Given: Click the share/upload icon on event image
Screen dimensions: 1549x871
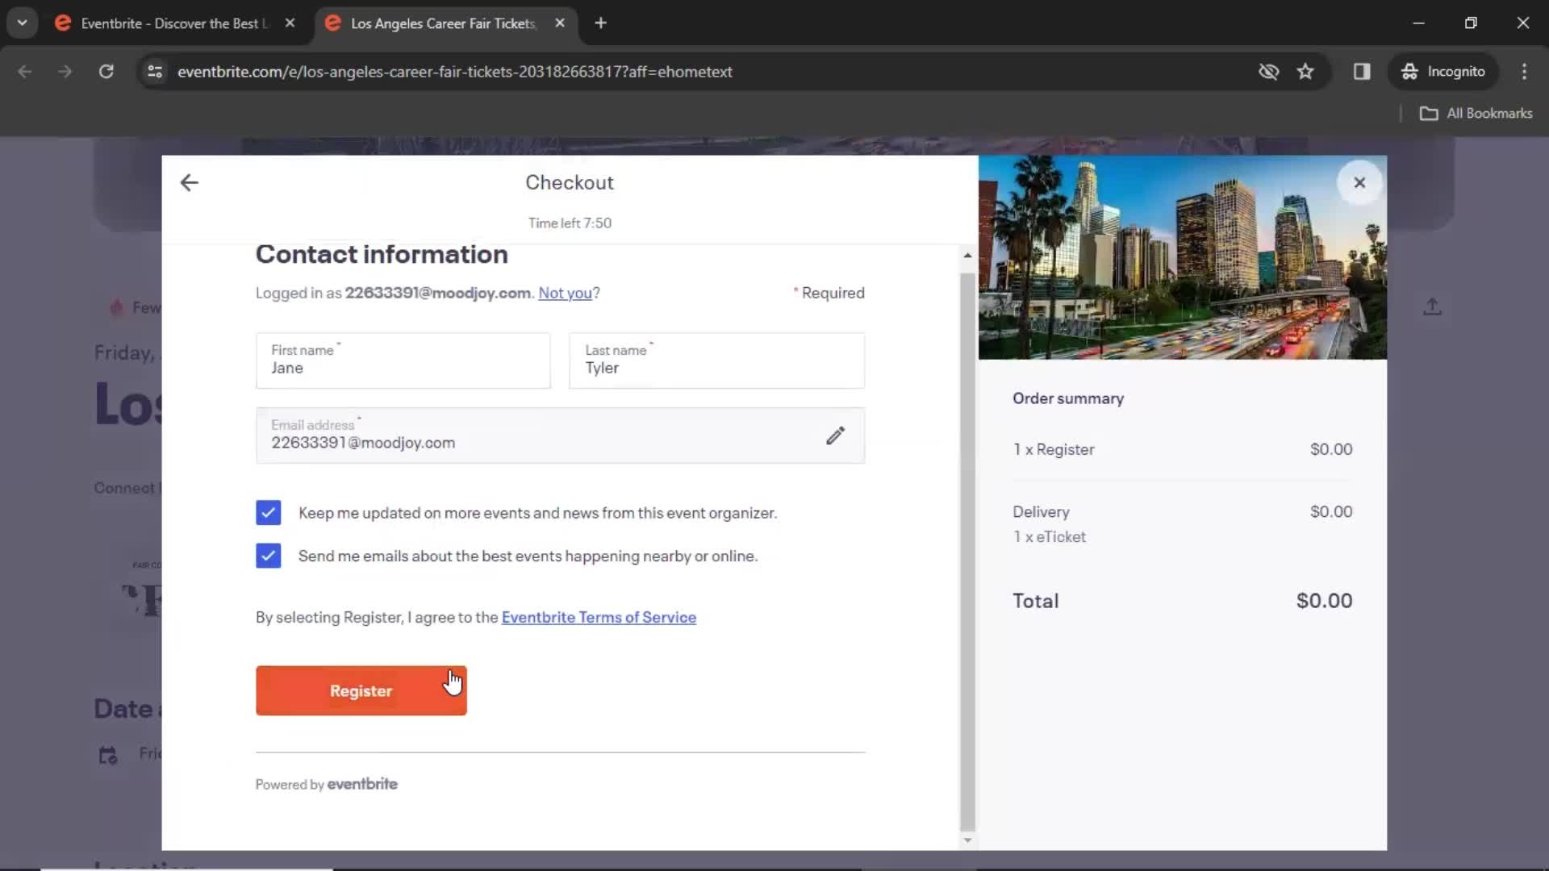Looking at the screenshot, I should (x=1433, y=306).
